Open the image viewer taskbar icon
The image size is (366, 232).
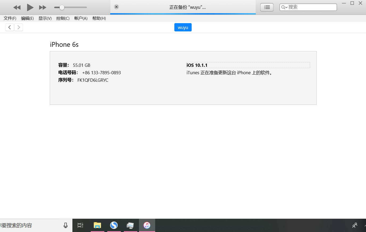(130, 225)
